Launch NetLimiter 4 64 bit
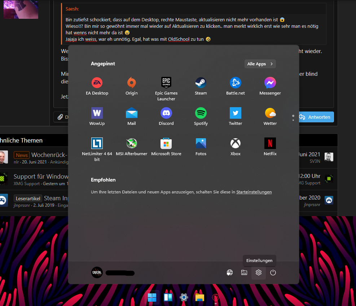 (97, 149)
